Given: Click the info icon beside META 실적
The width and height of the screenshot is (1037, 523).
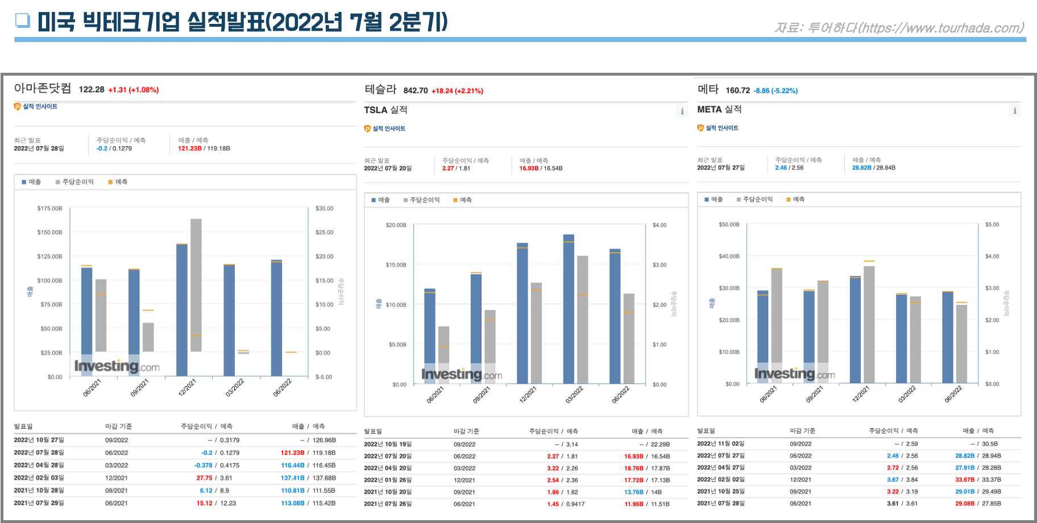Looking at the screenshot, I should click(x=1015, y=111).
